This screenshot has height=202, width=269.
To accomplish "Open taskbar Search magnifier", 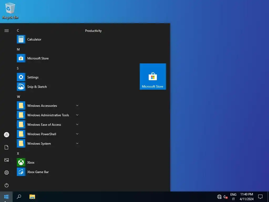I will coord(19,197).
